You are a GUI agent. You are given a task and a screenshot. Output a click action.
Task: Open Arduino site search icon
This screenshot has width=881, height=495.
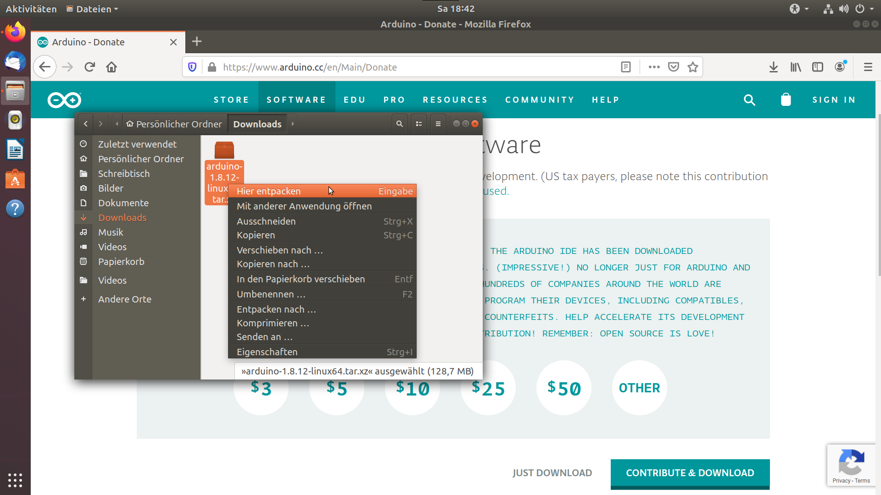point(749,100)
